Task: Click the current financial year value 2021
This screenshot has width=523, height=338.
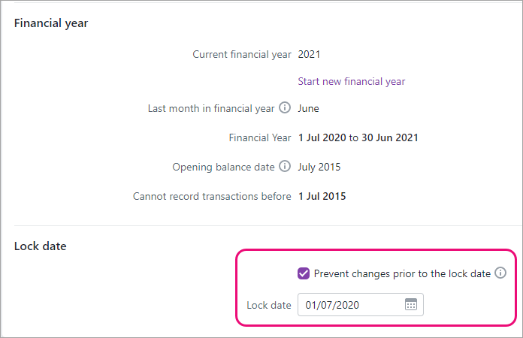Action: 309,54
